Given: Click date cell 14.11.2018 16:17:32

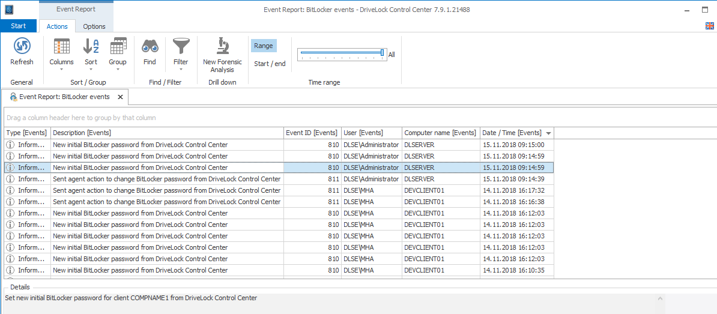Looking at the screenshot, I should click(x=516, y=190).
